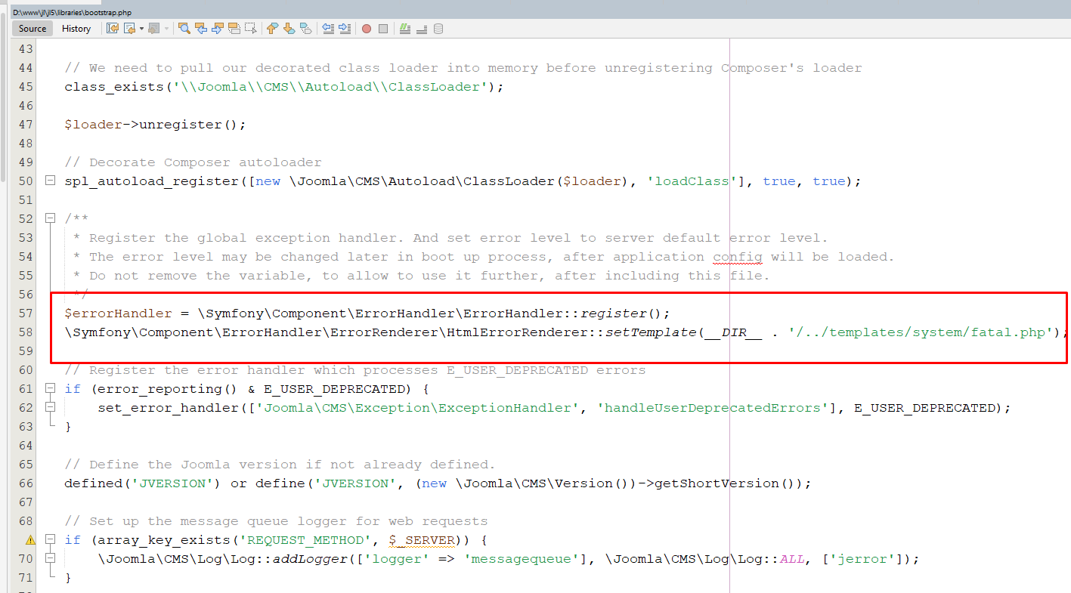The height and width of the screenshot is (593, 1071).
Task: Toggle Bookmark on current line
Action: (x=305, y=29)
